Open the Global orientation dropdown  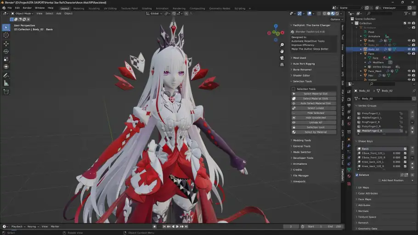click(154, 13)
